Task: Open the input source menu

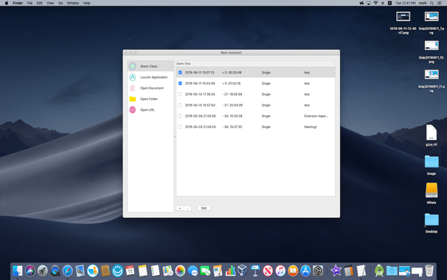Action: pos(390,3)
